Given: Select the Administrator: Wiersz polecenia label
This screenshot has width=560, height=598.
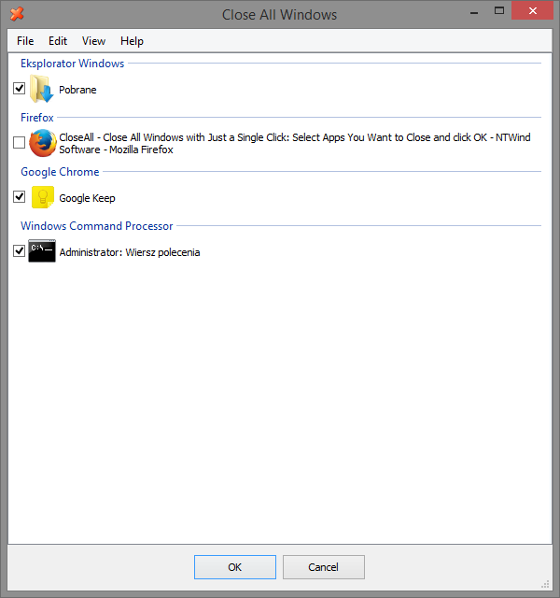Looking at the screenshot, I should pyautogui.click(x=130, y=252).
